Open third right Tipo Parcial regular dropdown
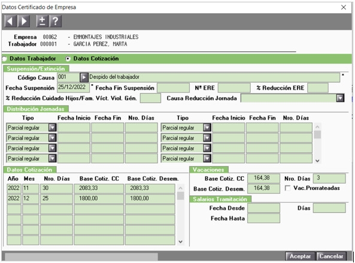 tap(207, 148)
